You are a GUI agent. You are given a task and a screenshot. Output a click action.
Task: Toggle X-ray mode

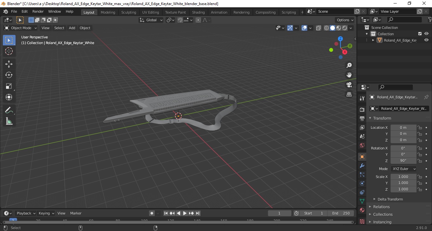tap(319, 28)
